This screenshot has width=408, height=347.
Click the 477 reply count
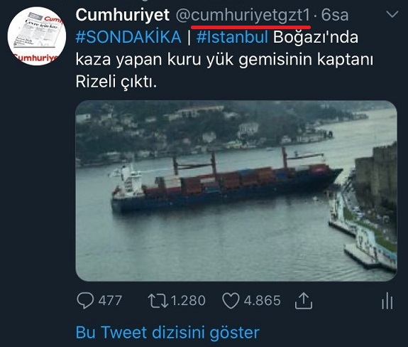pyautogui.click(x=110, y=301)
